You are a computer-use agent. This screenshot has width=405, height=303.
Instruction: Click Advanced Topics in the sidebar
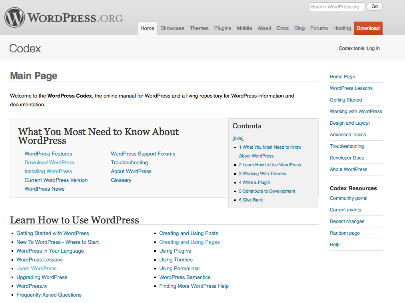pos(348,135)
